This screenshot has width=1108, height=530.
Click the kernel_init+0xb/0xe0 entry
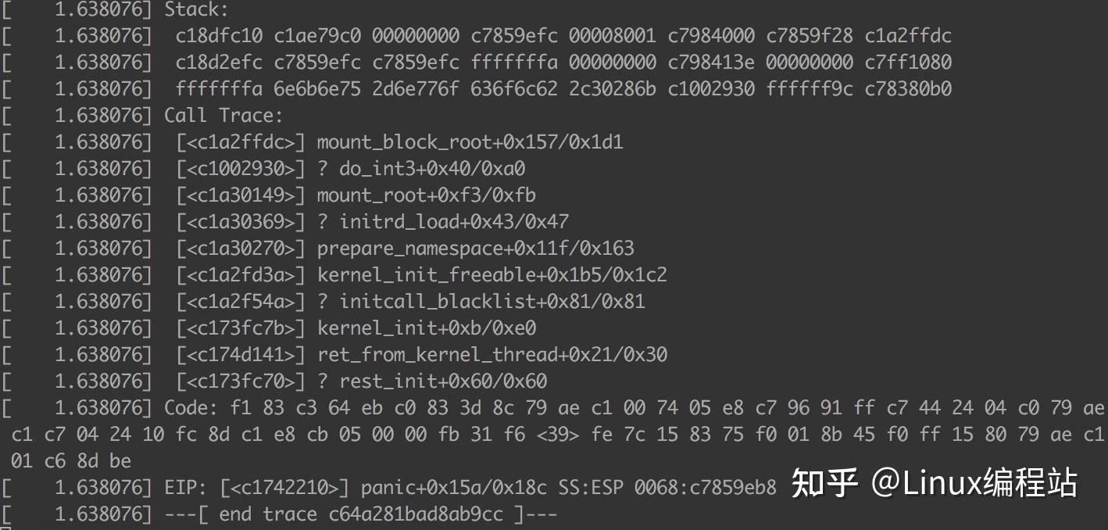tap(426, 328)
